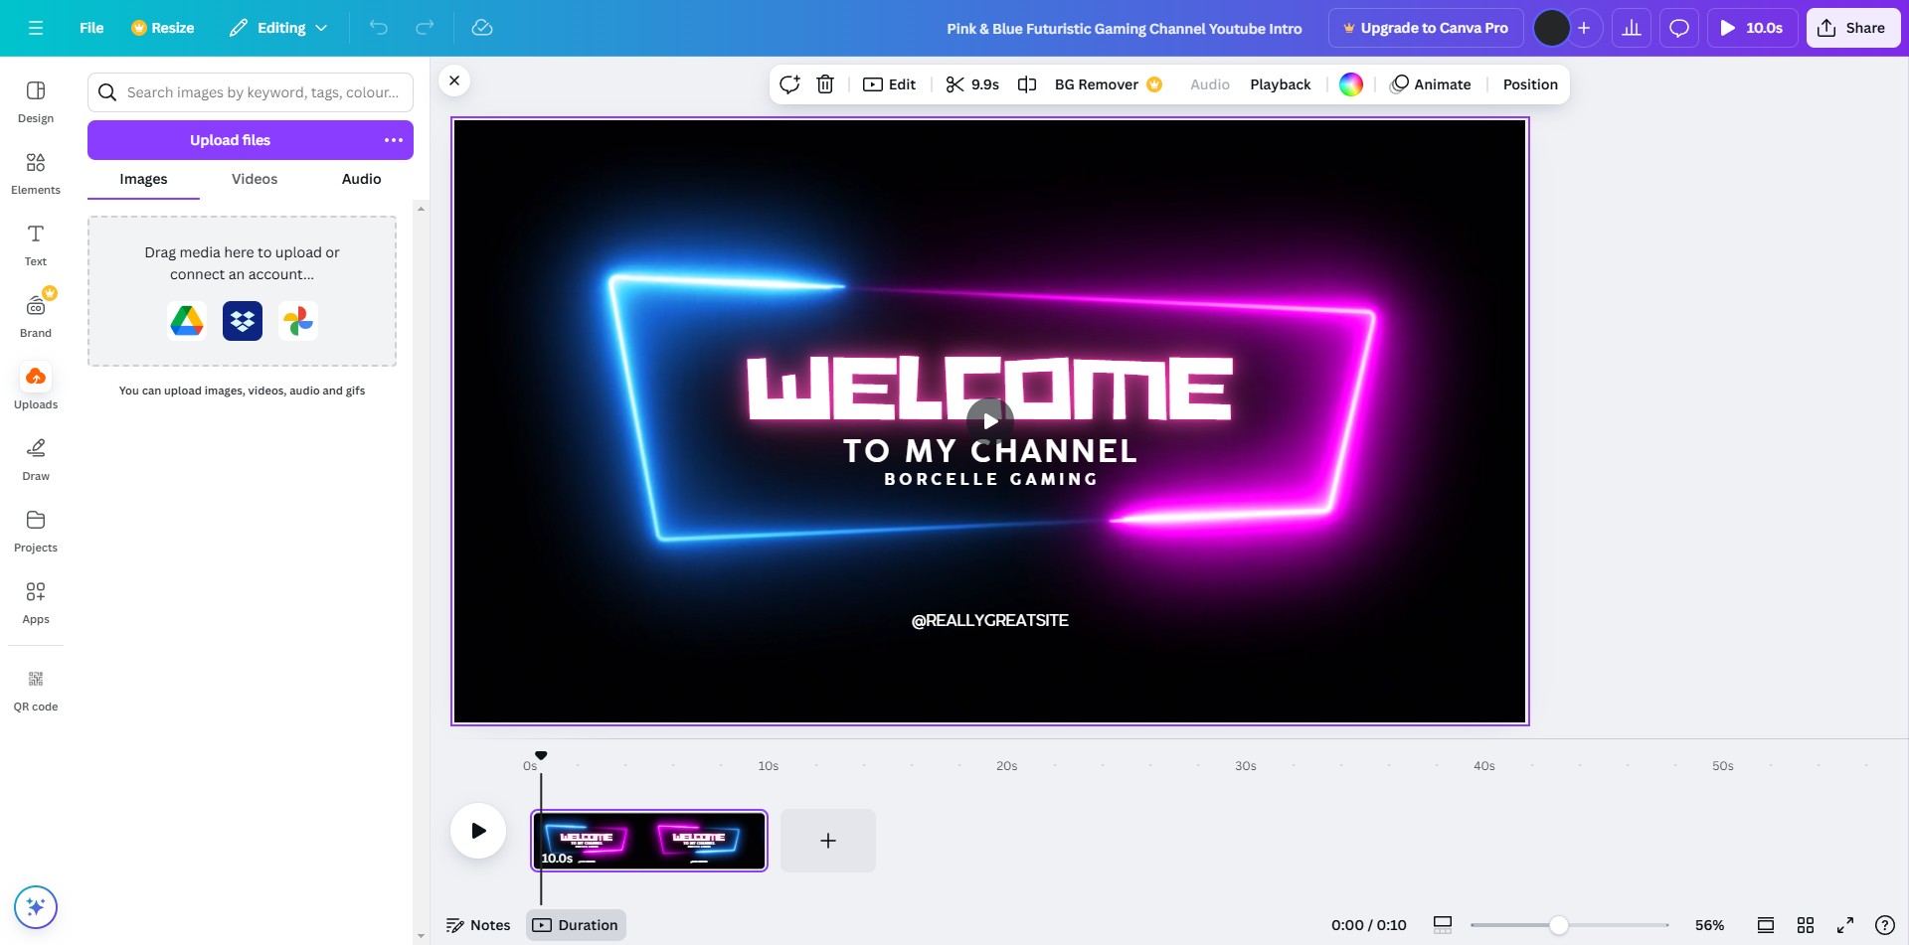The width and height of the screenshot is (1909, 945).
Task: Expand the Editing mode dropdown
Action: click(278, 28)
